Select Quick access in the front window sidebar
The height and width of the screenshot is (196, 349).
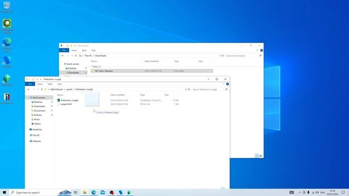click(39, 97)
